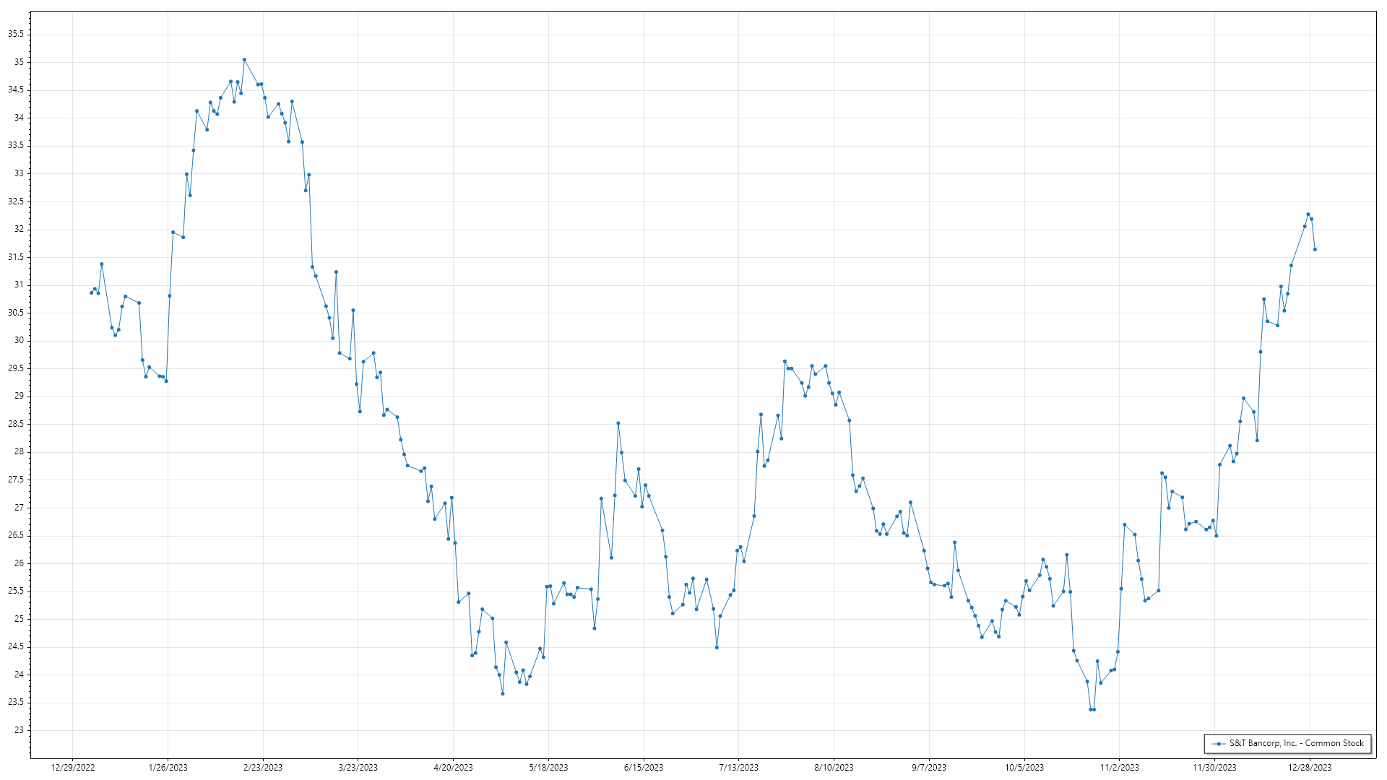Click the 35.5 y-axis label

[x=16, y=34]
